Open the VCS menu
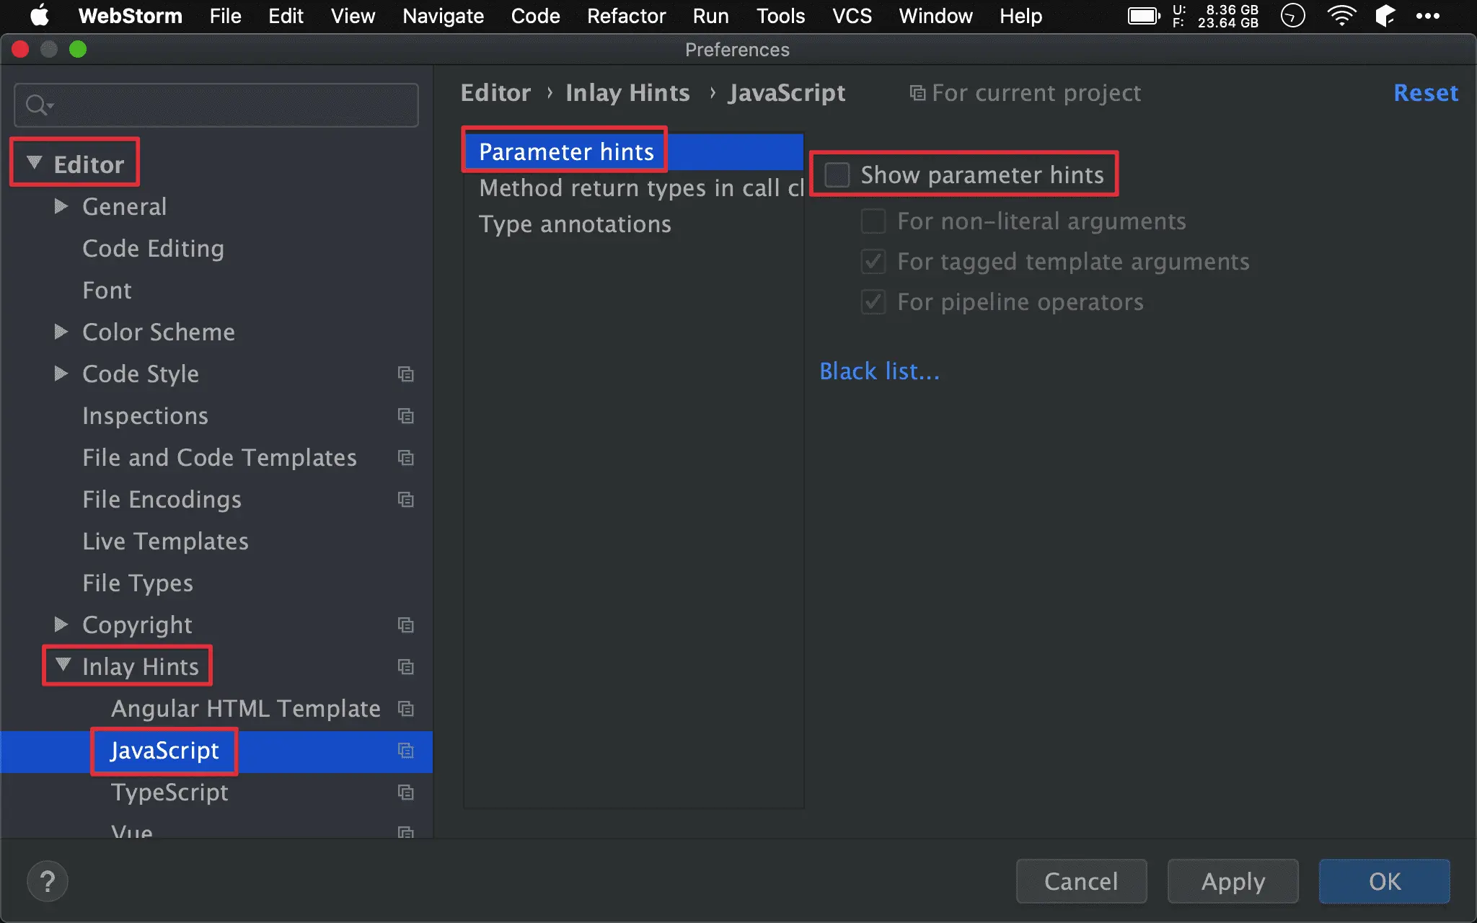 pyautogui.click(x=852, y=16)
